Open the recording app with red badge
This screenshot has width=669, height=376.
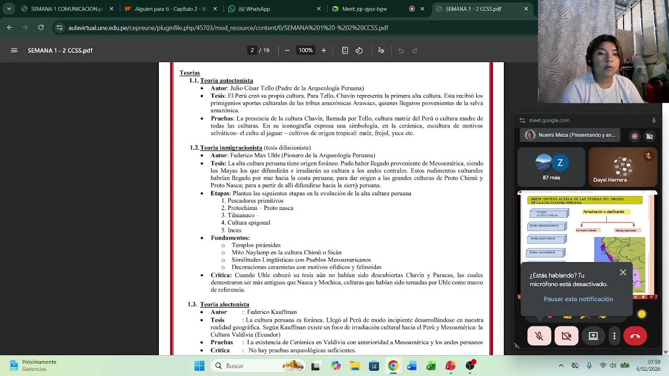[x=470, y=366]
